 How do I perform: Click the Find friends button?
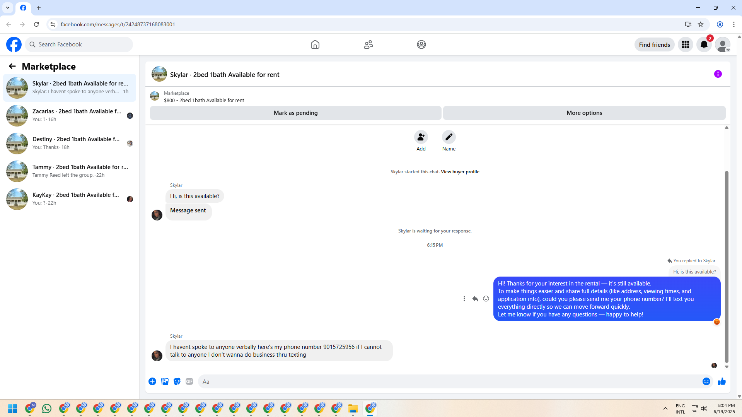pos(655,44)
